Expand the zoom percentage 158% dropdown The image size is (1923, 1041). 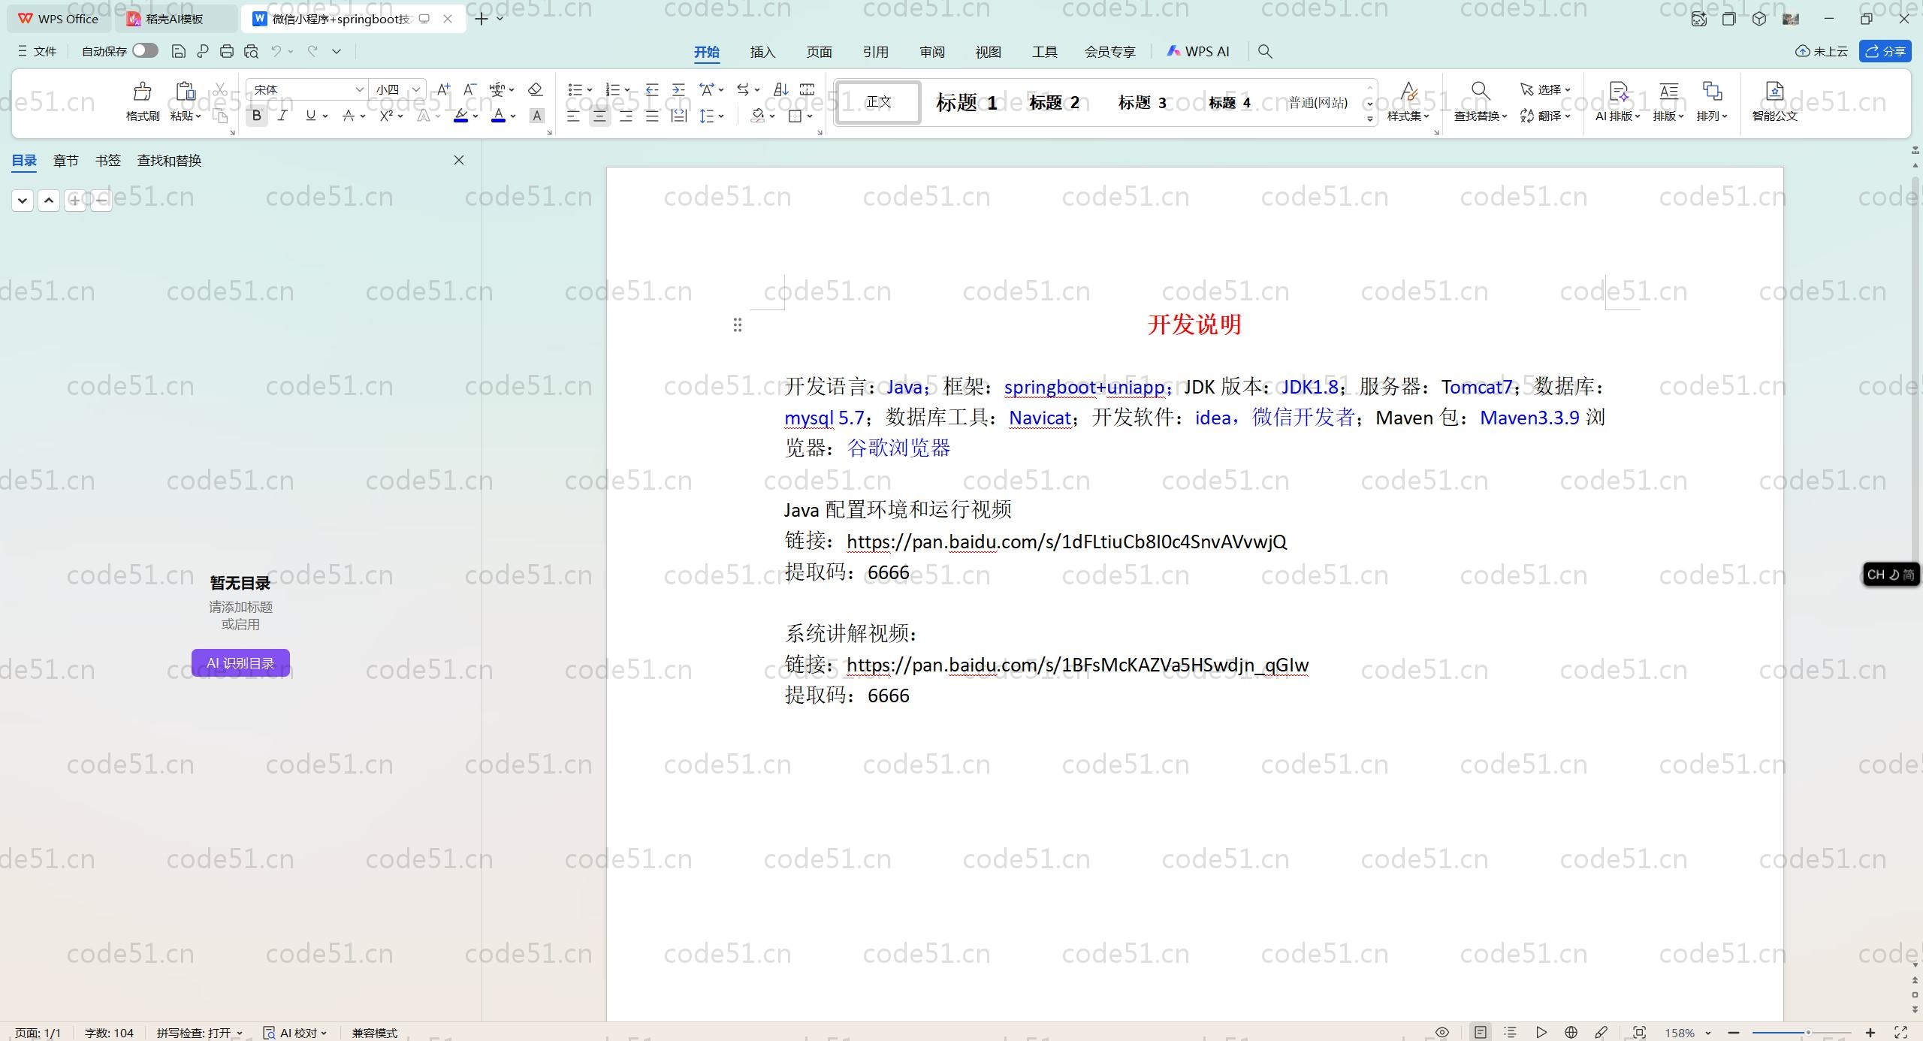1708,1033
